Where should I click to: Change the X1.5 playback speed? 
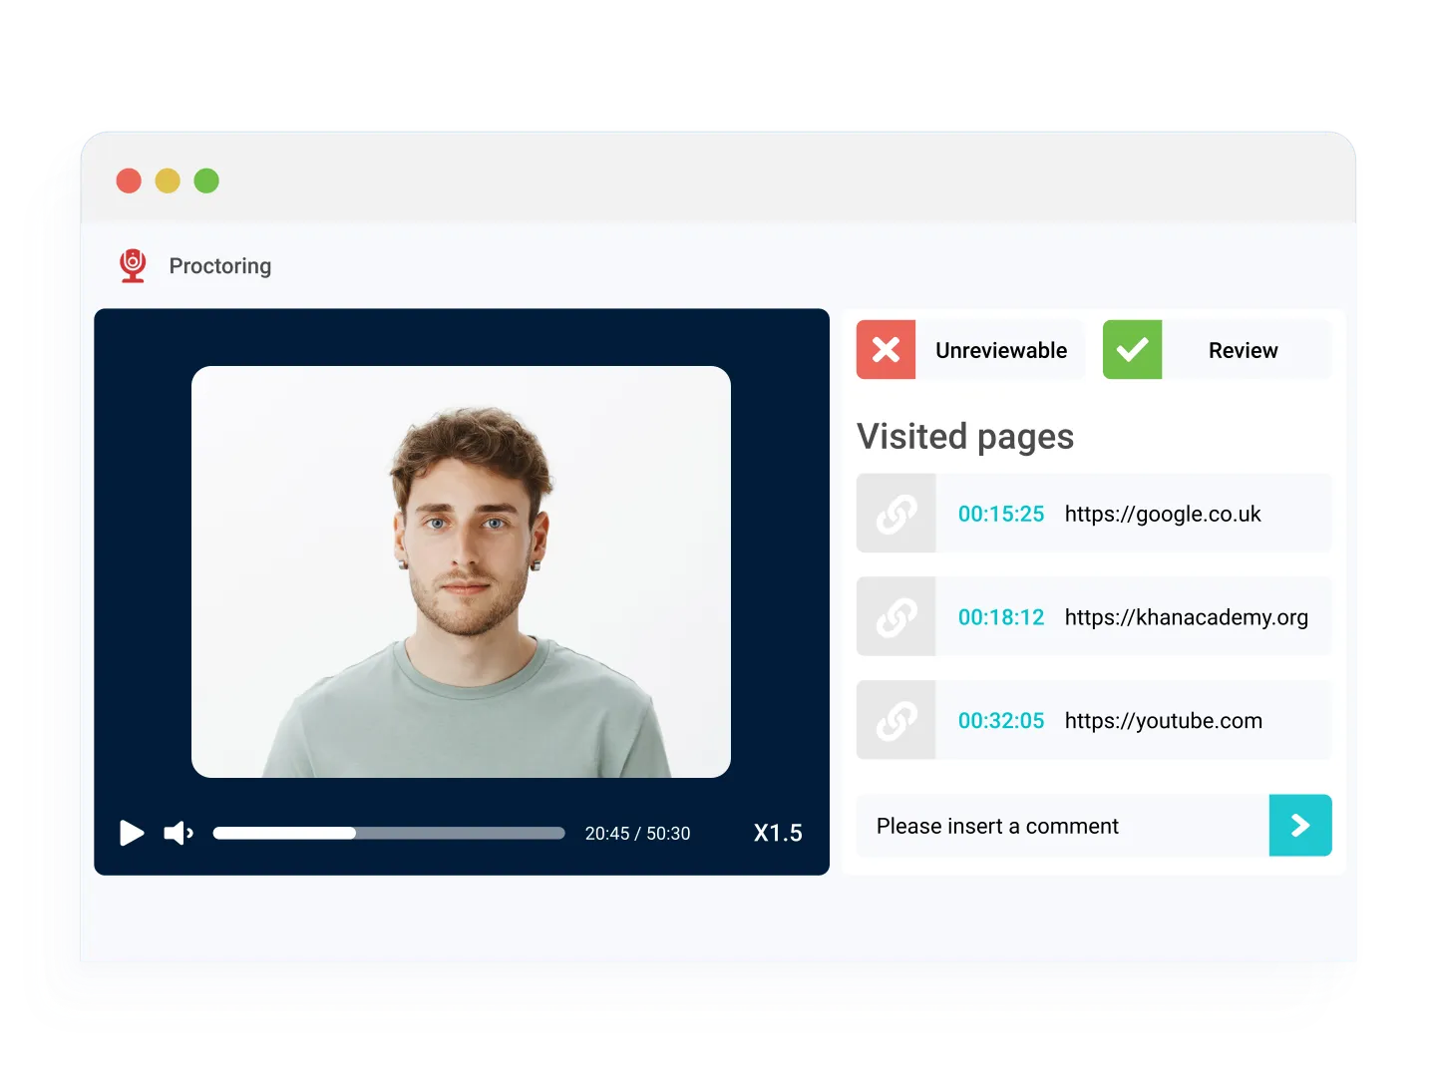[x=779, y=832]
